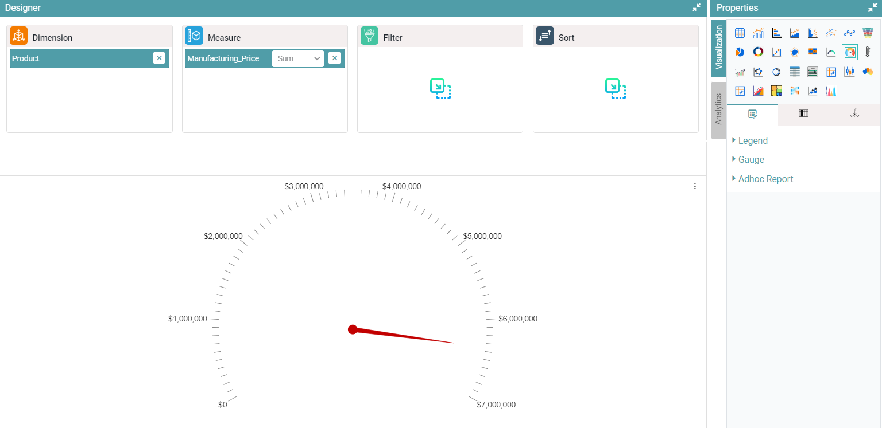Image resolution: width=882 pixels, height=428 pixels.
Task: Select the horizontal bar chart icon
Action: 776,33
